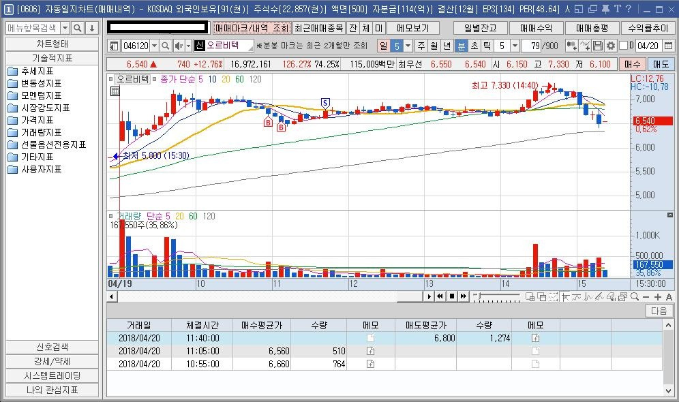The image size is (679, 402).
Task: Open the sound icon dropdown arrow
Action: tap(188, 46)
